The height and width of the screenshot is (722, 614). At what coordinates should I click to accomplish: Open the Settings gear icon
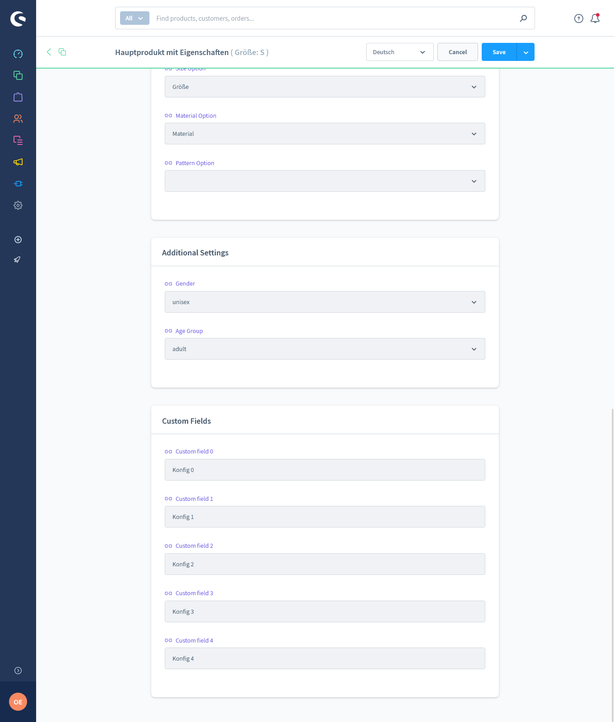(x=18, y=205)
